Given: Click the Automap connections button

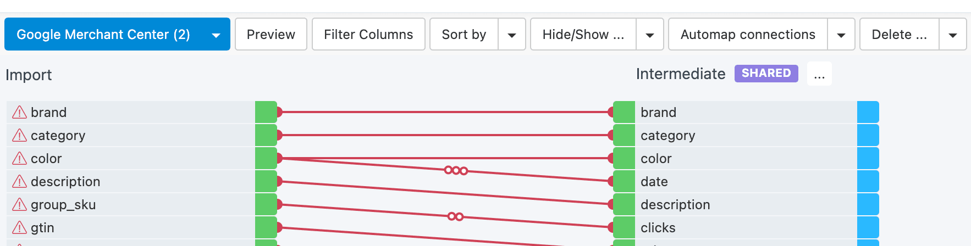Looking at the screenshot, I should pyautogui.click(x=748, y=34).
